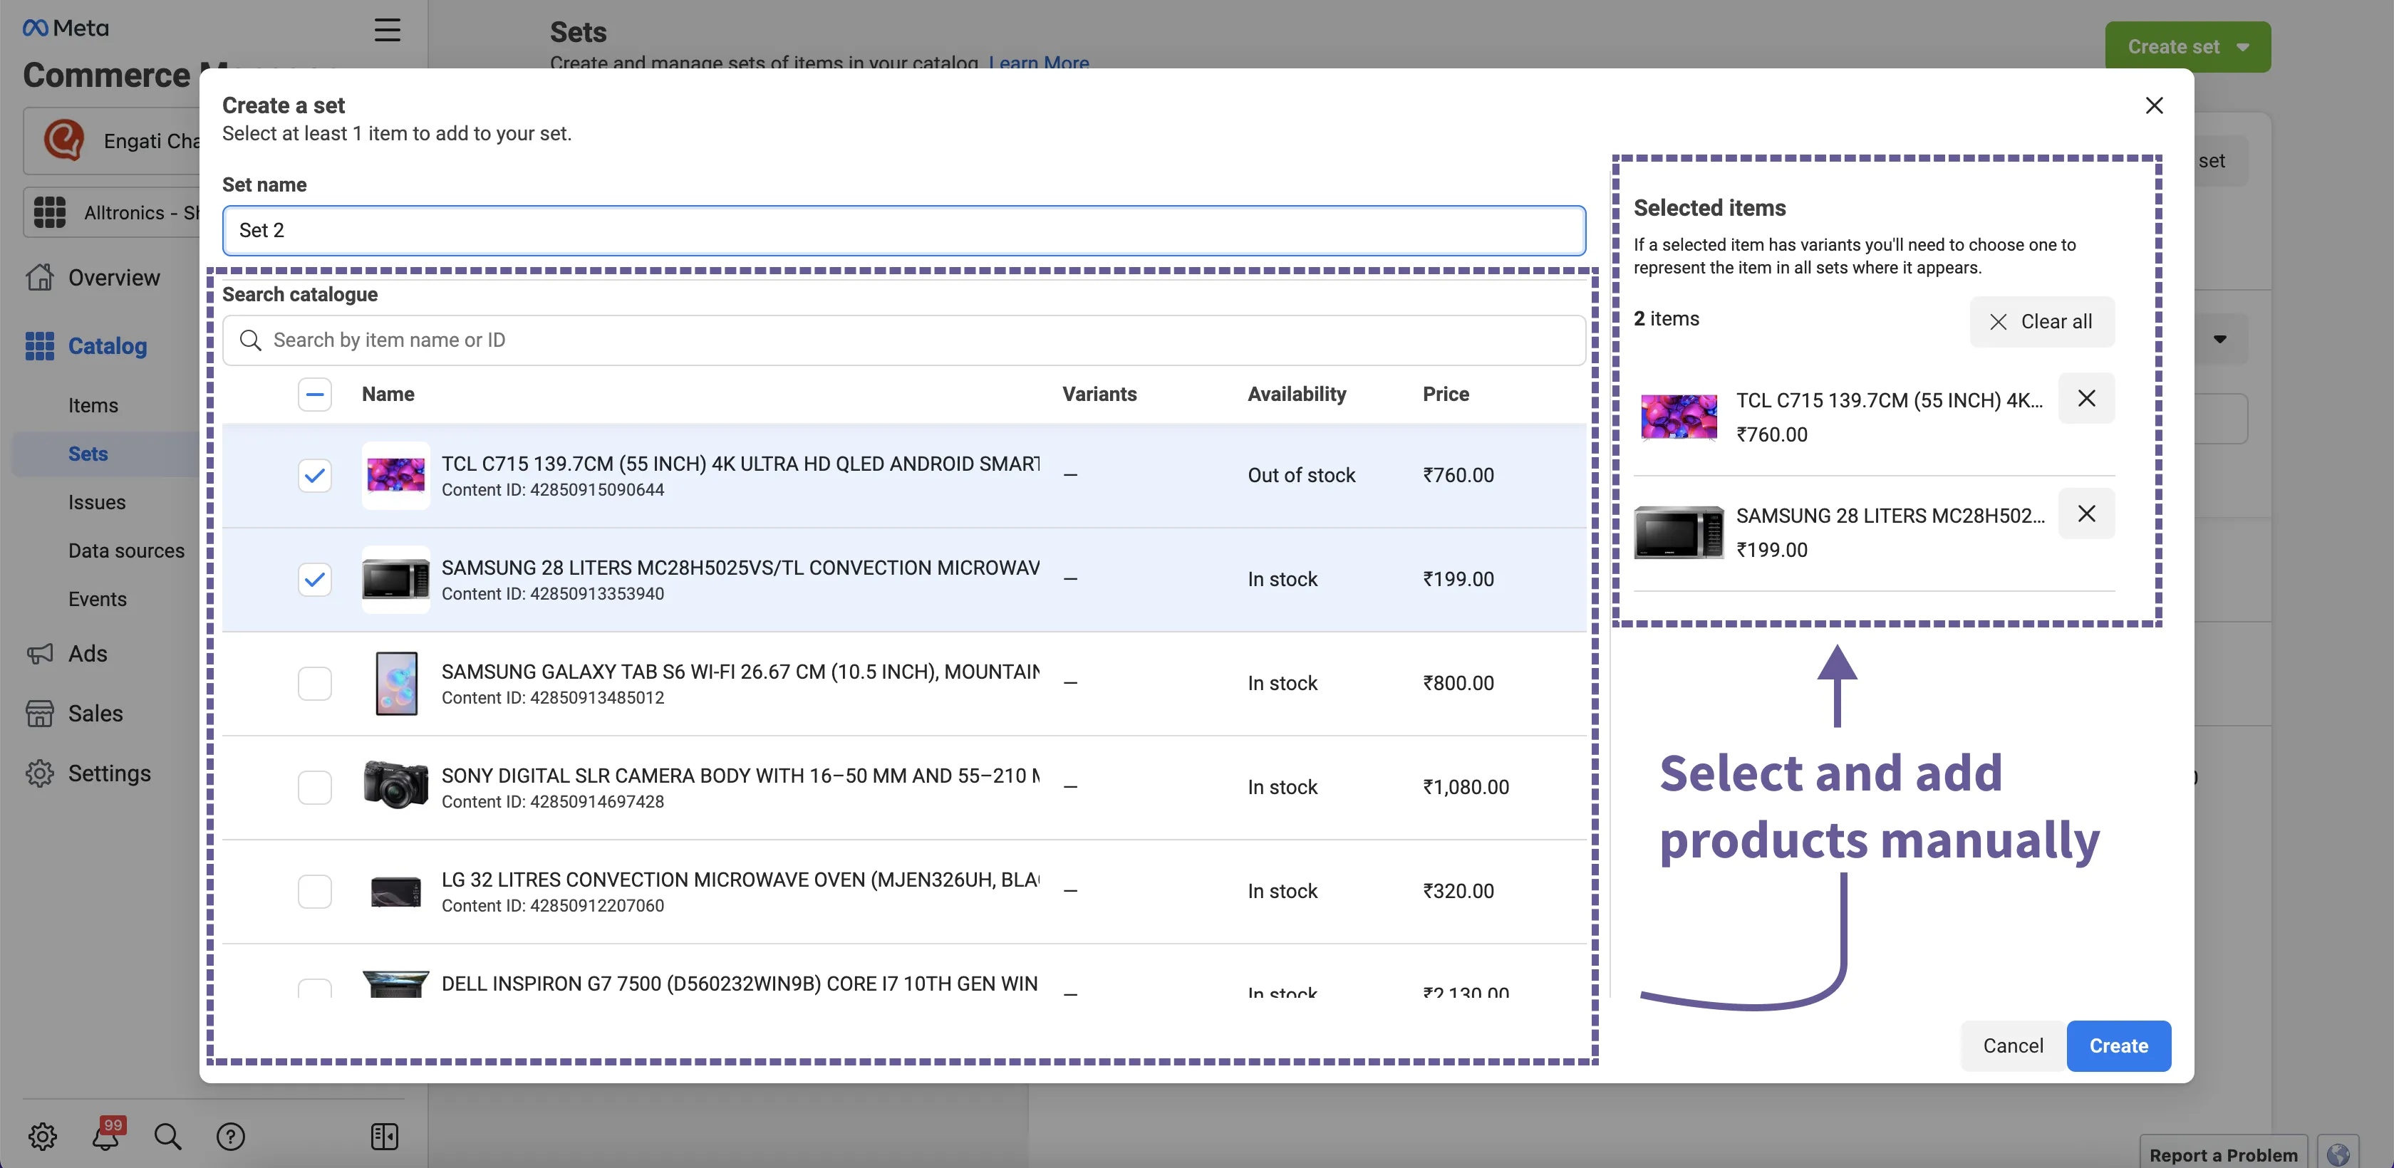Click TCL TV thumbnail in Selected items

[1679, 417]
